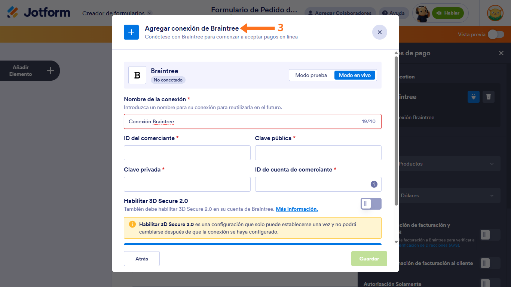Click the yellow warning info icon
The height and width of the screenshot is (287, 511).
click(x=132, y=224)
